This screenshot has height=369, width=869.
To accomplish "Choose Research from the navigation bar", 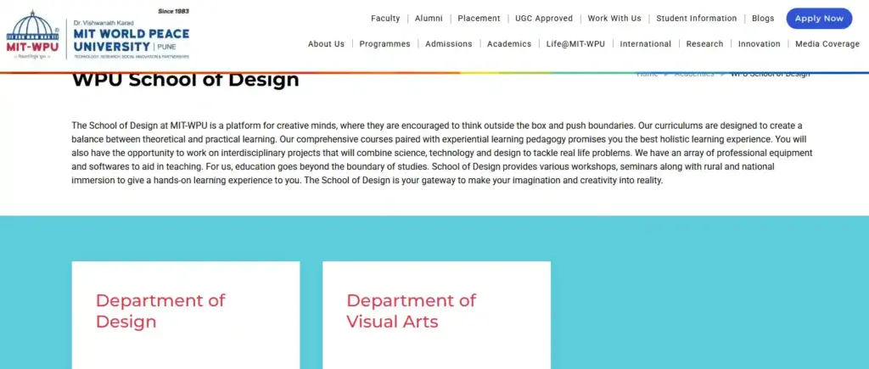I will point(704,44).
